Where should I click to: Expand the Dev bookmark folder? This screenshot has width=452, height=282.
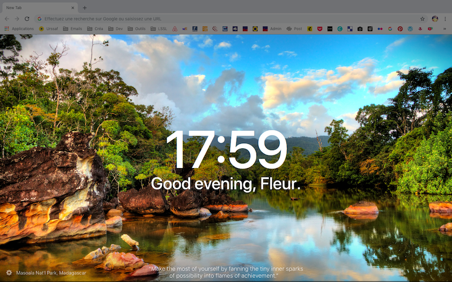click(x=115, y=28)
